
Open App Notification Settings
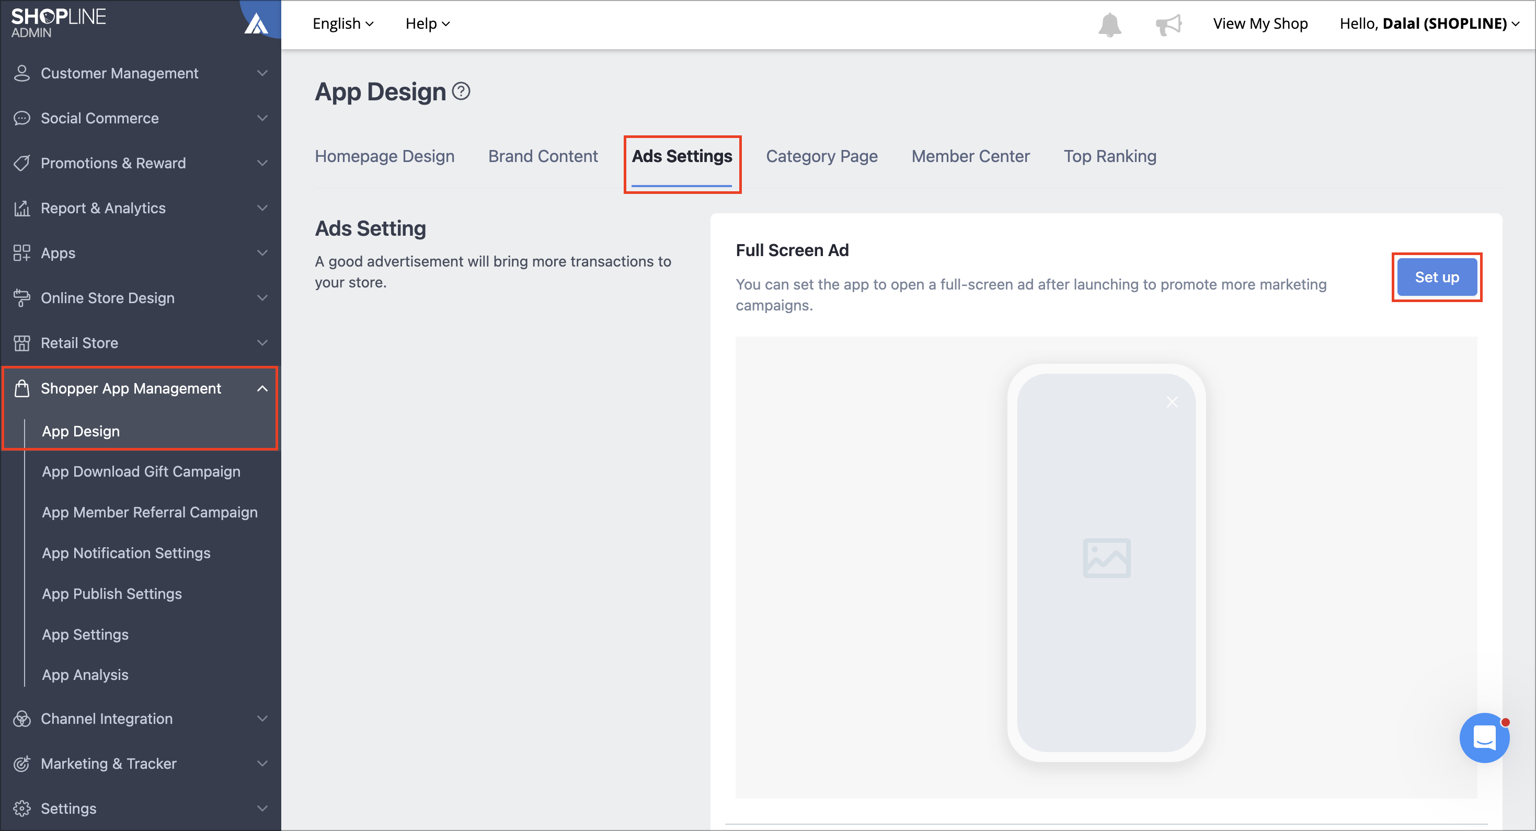click(126, 552)
